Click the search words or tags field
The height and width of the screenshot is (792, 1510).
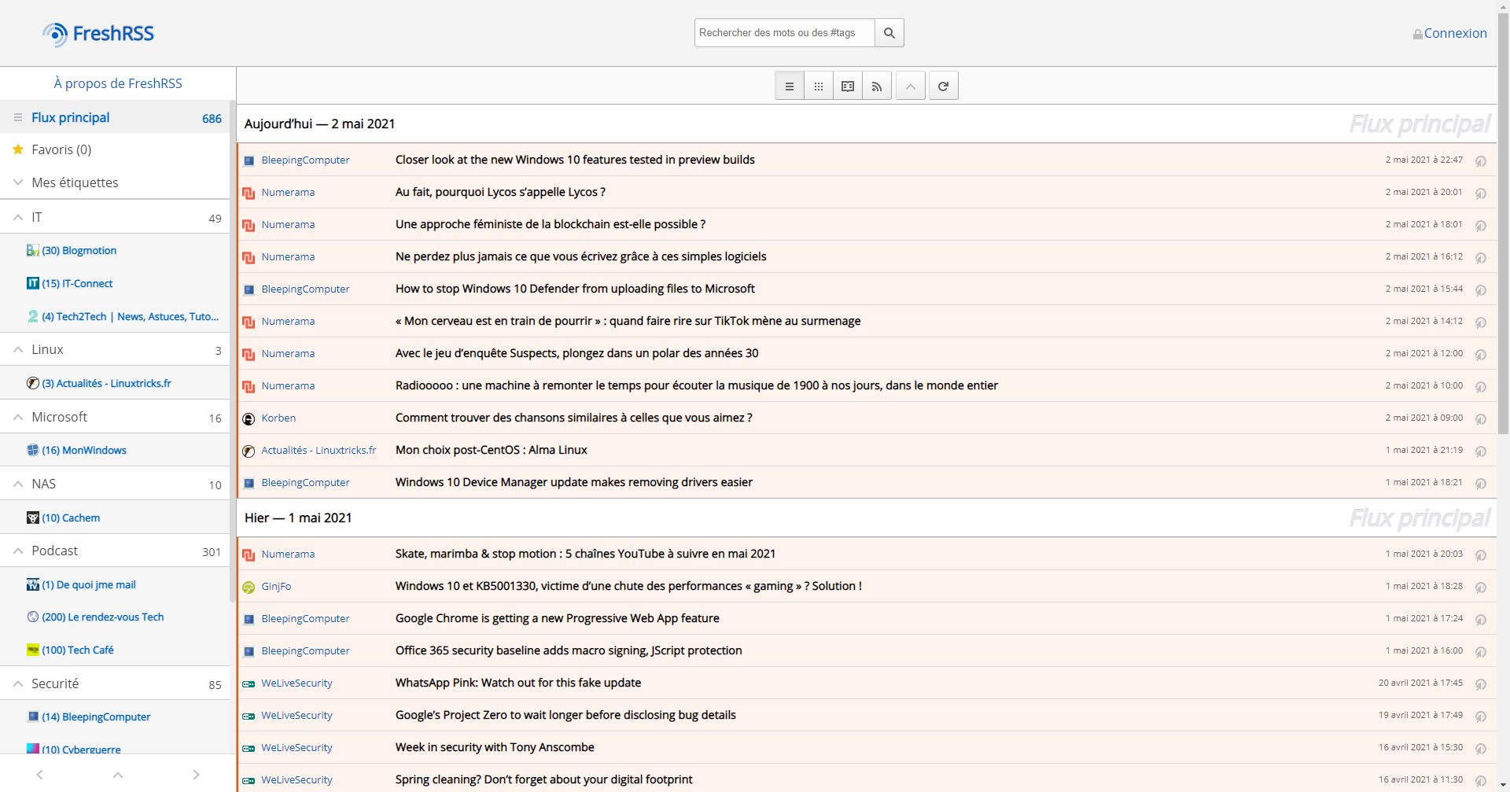point(785,33)
